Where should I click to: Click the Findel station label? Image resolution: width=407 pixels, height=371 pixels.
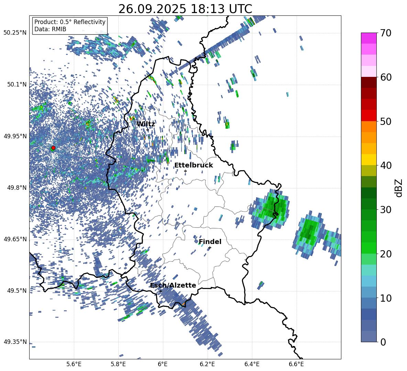coord(210,242)
